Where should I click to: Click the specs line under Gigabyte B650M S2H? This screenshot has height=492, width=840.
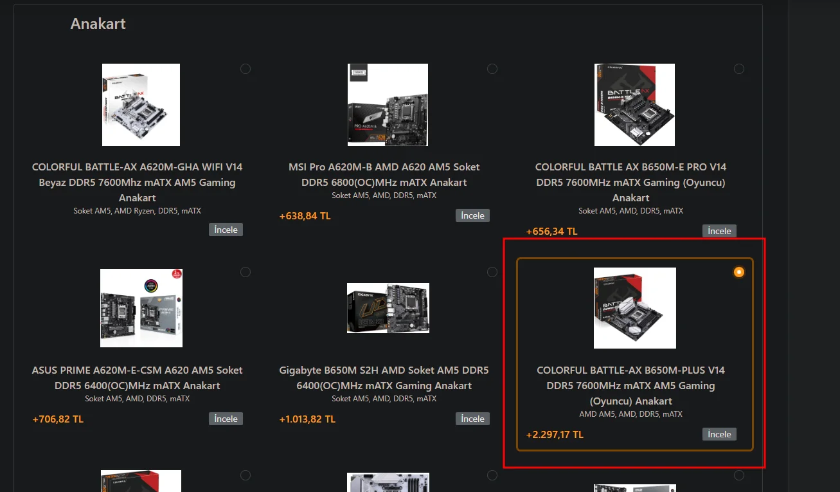pyautogui.click(x=384, y=399)
